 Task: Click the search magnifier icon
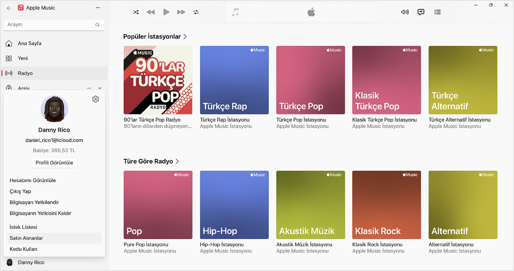(98, 25)
